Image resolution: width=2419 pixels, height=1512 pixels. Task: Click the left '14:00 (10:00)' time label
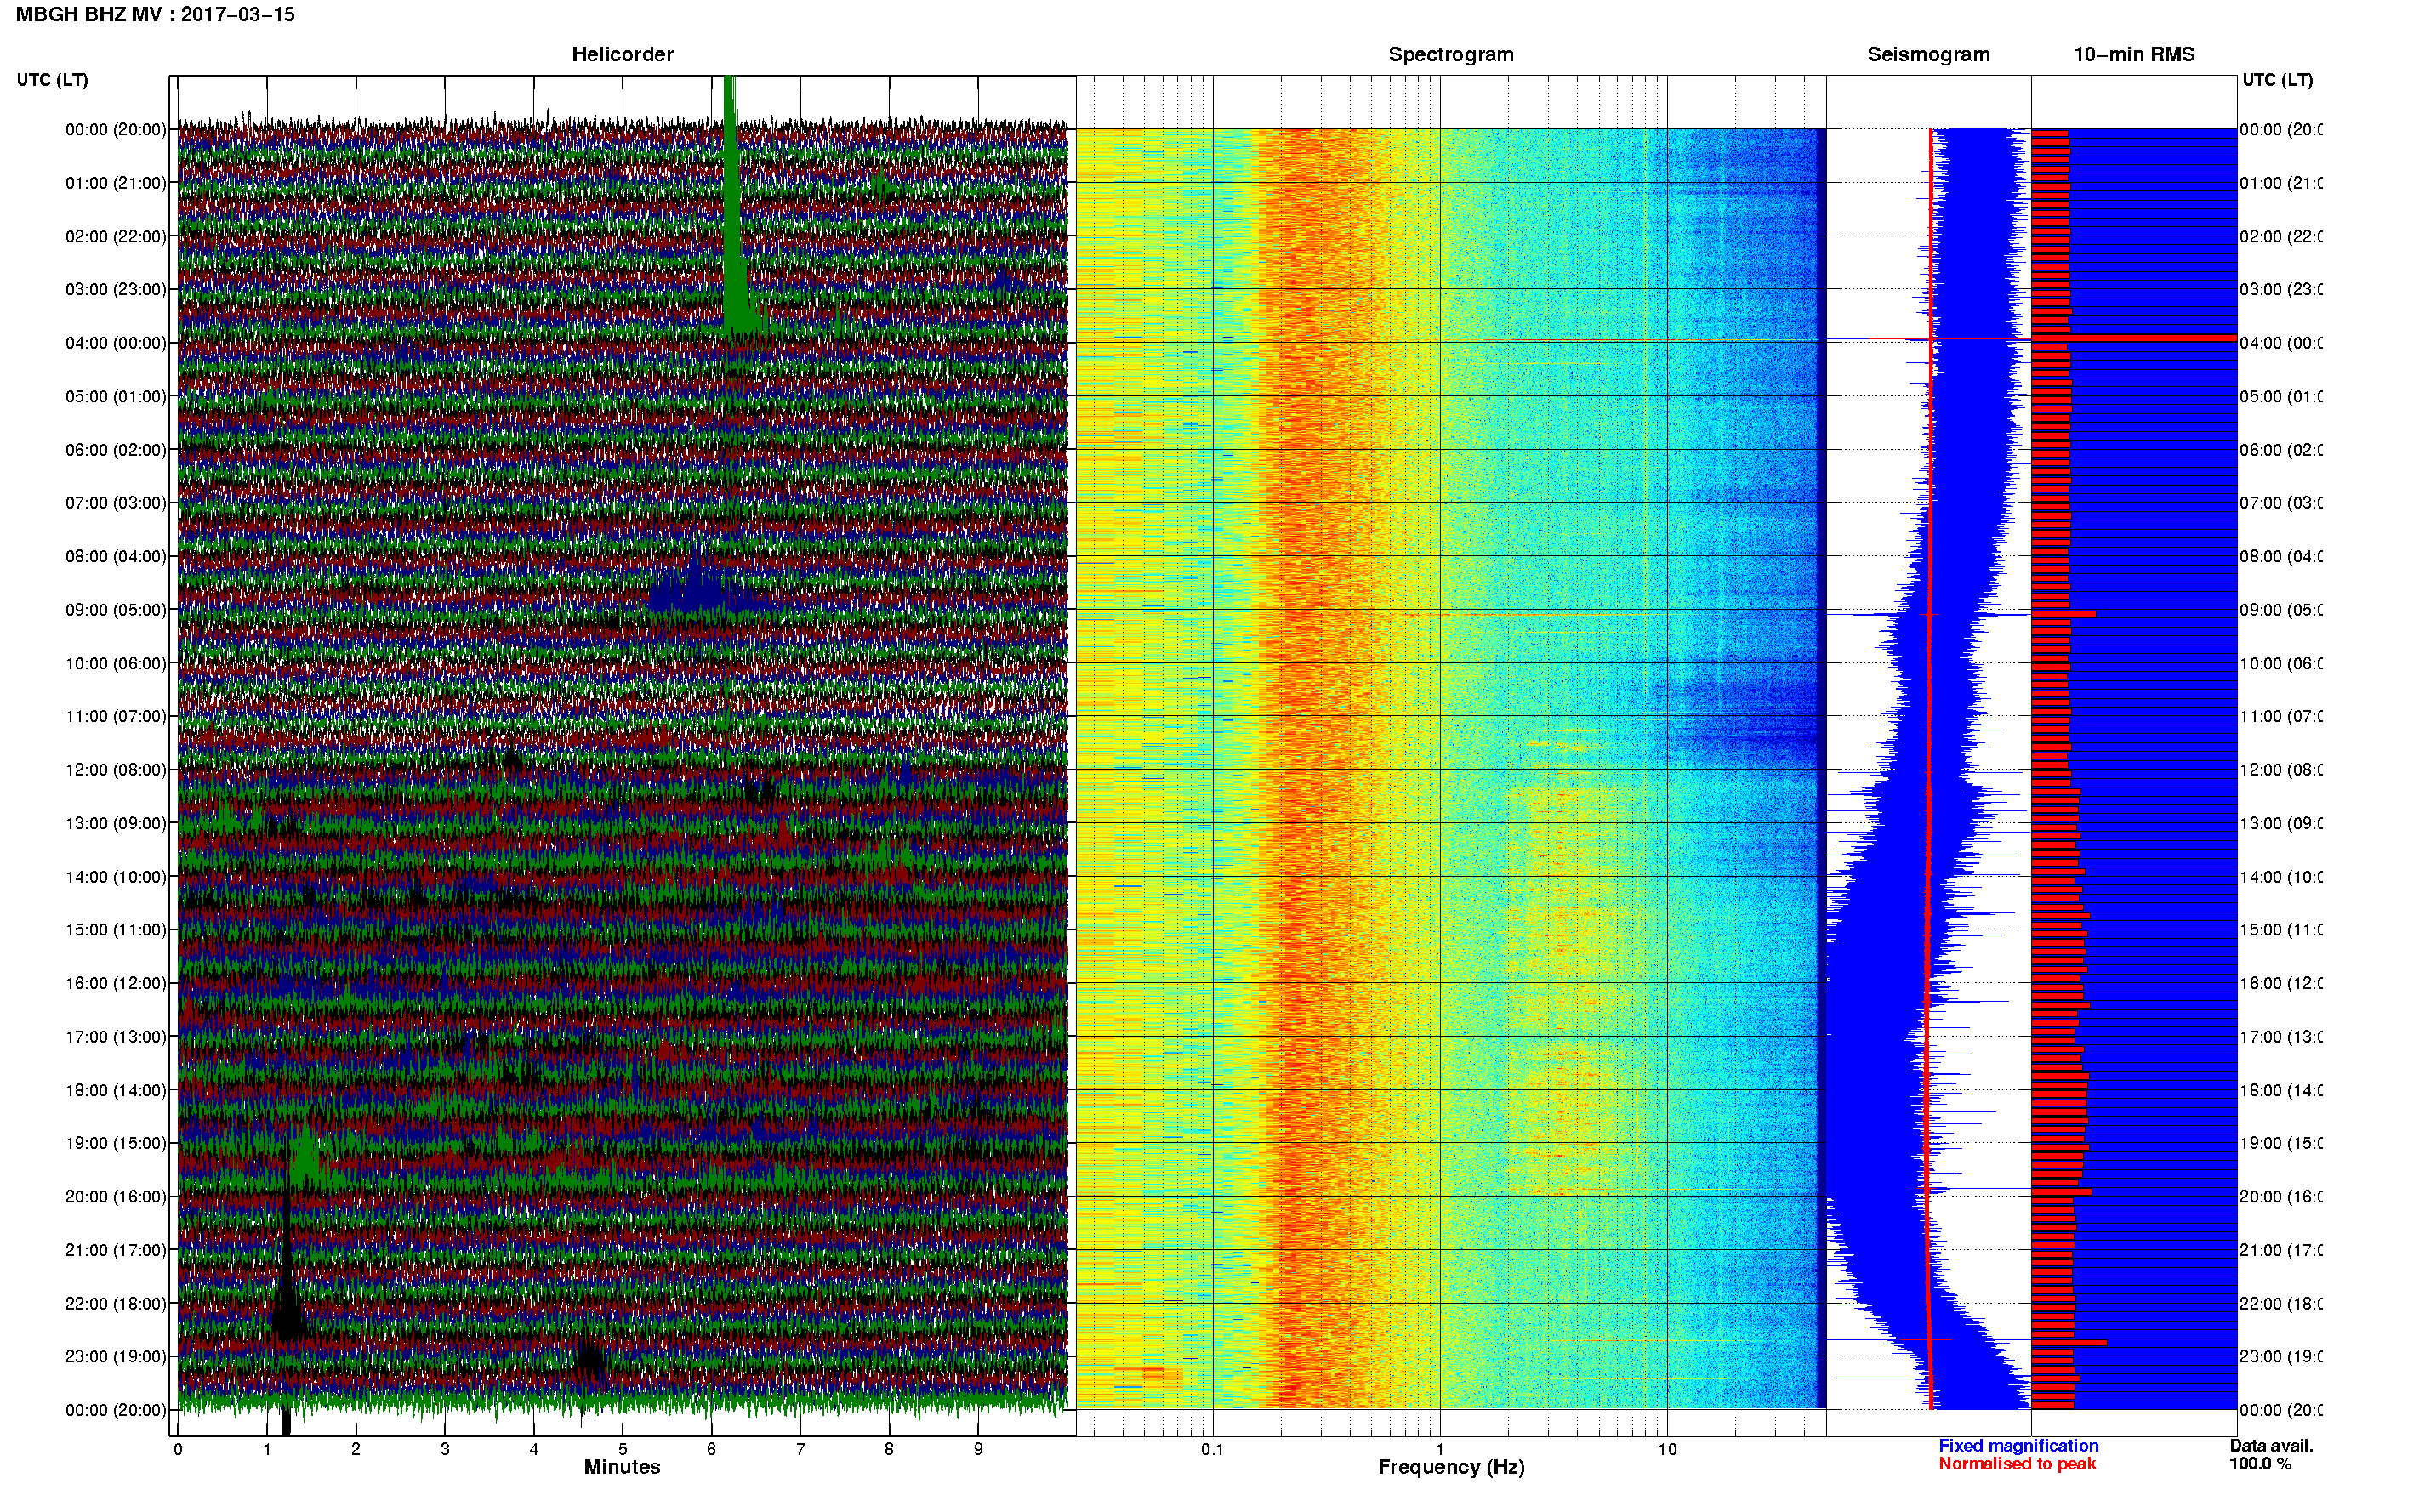[116, 877]
